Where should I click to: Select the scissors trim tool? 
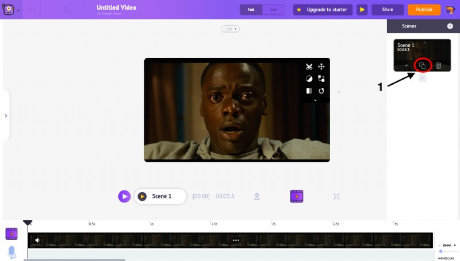(309, 67)
